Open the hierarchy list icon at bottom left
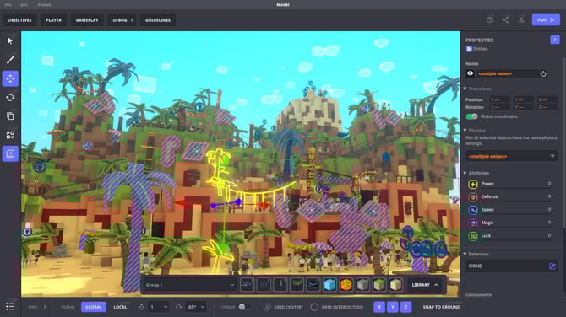 click(x=10, y=307)
